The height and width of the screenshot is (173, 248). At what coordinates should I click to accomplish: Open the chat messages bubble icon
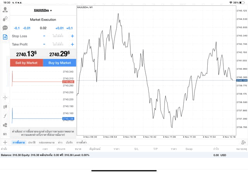(5, 28)
